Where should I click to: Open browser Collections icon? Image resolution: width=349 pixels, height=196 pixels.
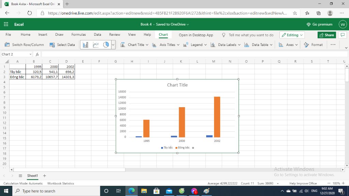click(319, 13)
